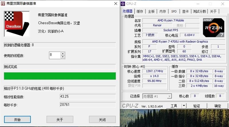
Task: Click the L1 data 8 x 32 KBytes value
Action: click(199, 71)
